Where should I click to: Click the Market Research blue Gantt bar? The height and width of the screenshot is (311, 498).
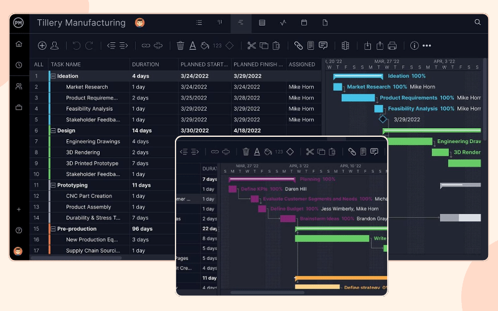(337, 86)
